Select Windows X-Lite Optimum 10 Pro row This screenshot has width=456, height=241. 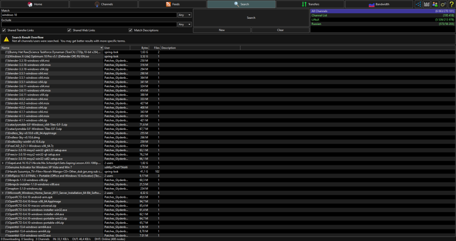[228, 56]
